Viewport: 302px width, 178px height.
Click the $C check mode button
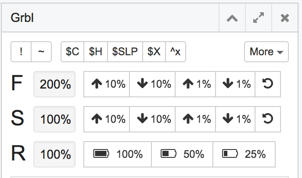[x=72, y=52]
